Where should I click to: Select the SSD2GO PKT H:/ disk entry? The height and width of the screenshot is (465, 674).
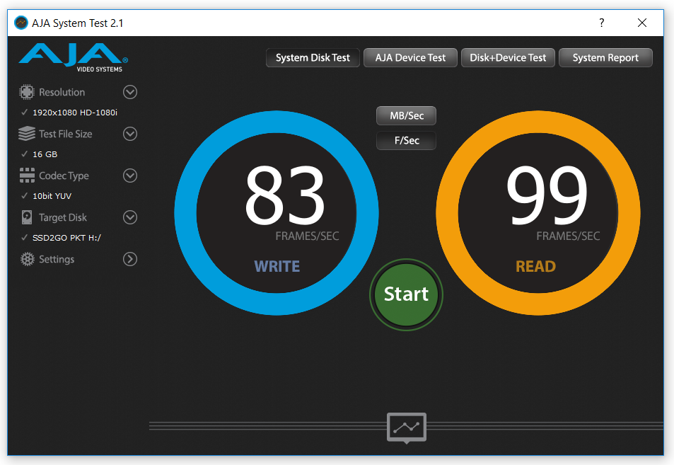tap(66, 237)
